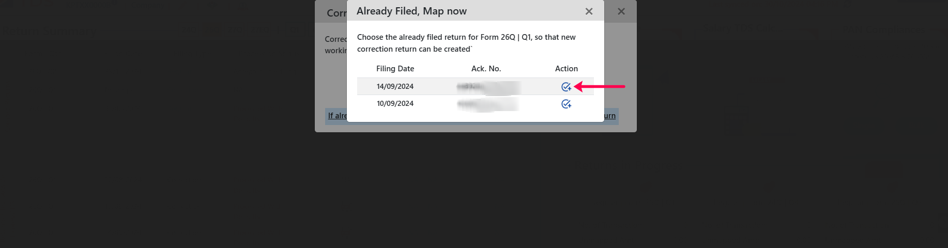
Task: Map the return filed on 14/09/2024
Action: pos(566,87)
